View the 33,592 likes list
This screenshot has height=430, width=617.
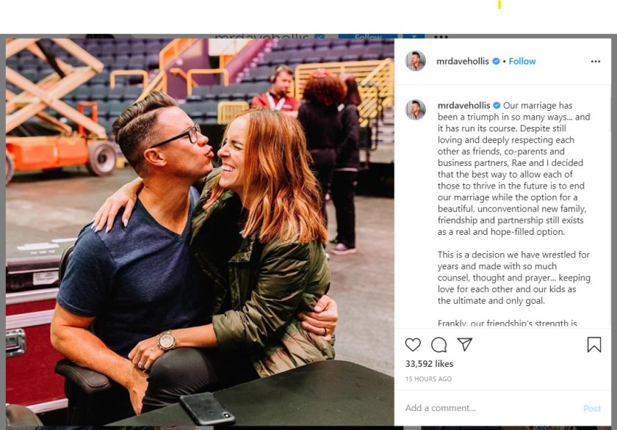point(429,364)
